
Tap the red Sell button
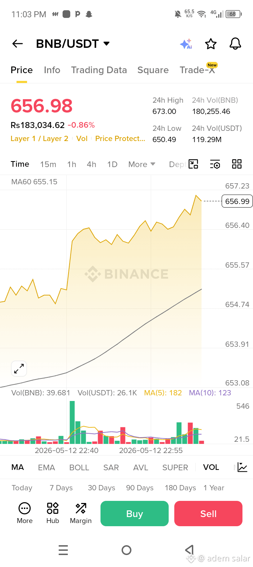(x=208, y=514)
